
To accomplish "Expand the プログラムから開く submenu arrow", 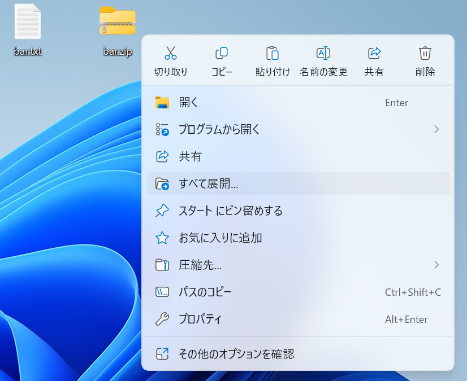I will [x=436, y=129].
